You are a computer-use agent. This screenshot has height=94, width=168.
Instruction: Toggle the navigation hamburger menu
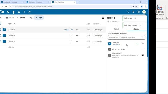pyautogui.click(x=1, y=18)
